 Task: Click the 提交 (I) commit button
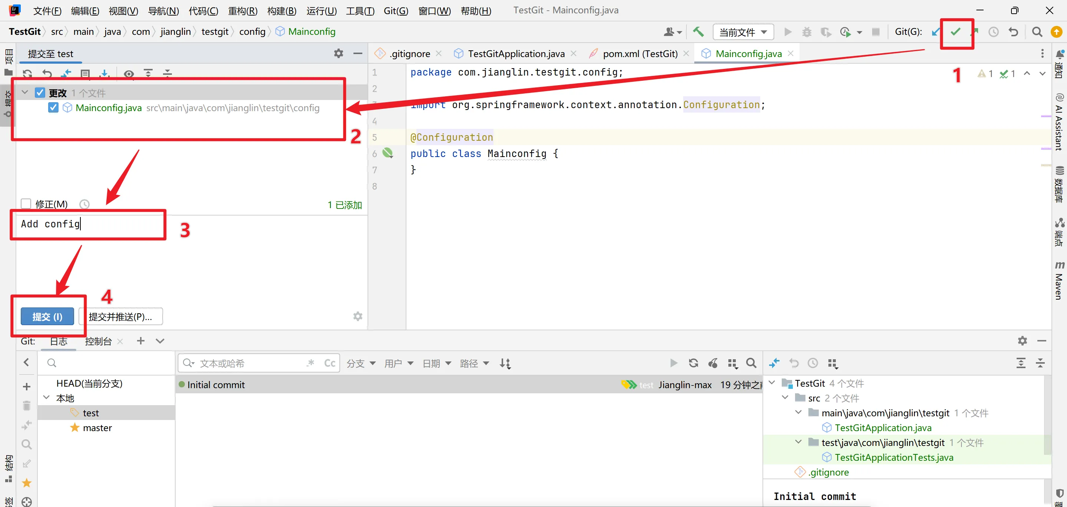pyautogui.click(x=47, y=317)
